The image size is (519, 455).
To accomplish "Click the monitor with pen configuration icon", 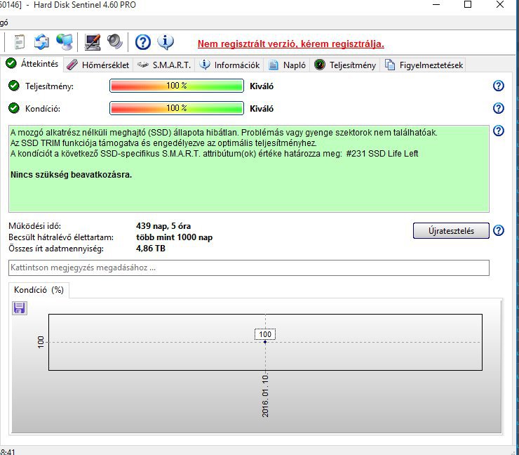I will 93,42.
